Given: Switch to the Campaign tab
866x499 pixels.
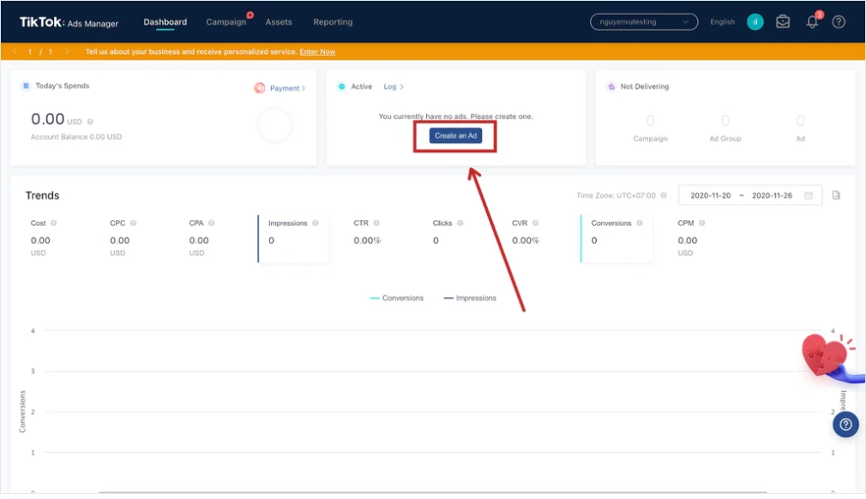Looking at the screenshot, I should point(226,22).
